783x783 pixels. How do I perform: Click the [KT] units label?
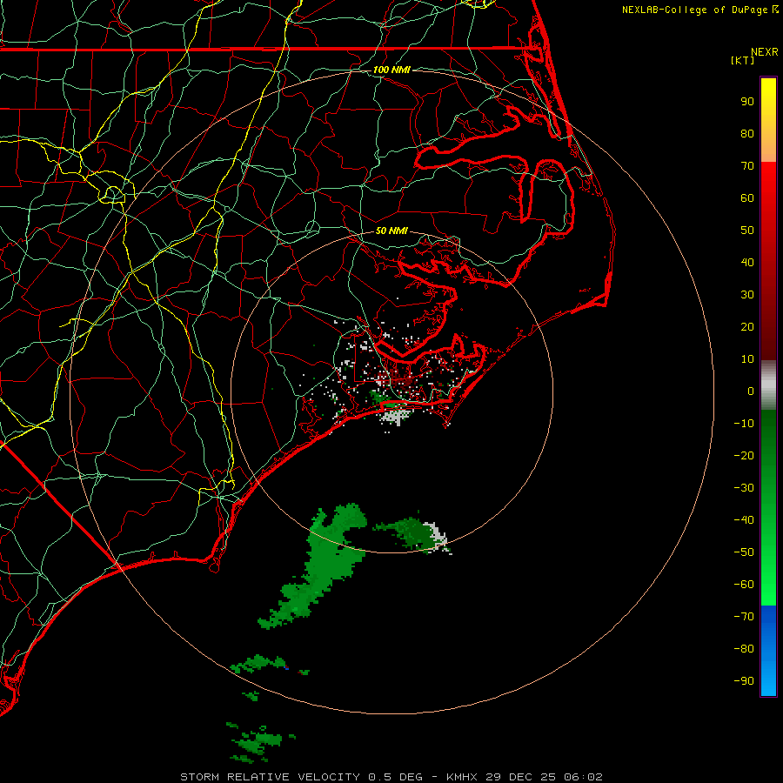click(x=742, y=60)
